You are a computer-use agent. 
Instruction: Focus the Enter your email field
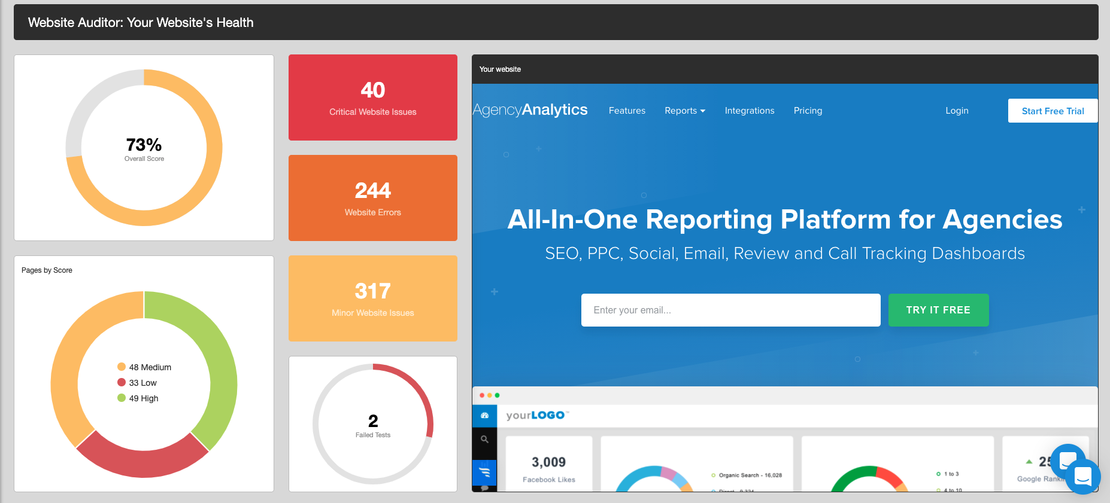click(730, 310)
